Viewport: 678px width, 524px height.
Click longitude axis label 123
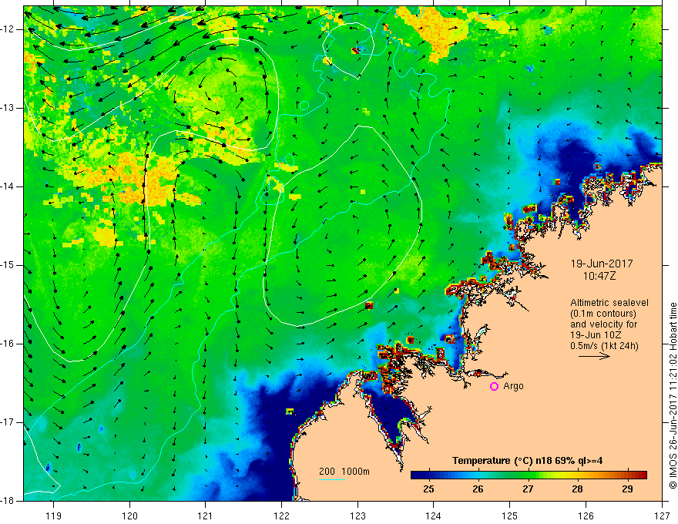coord(357,516)
